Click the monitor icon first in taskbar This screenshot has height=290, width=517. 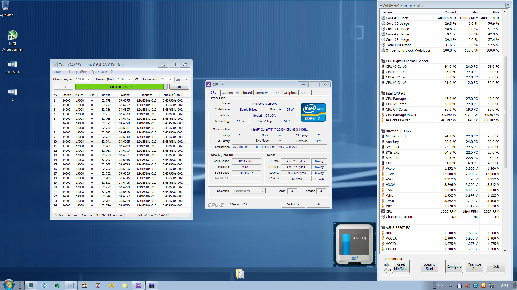tap(31, 285)
